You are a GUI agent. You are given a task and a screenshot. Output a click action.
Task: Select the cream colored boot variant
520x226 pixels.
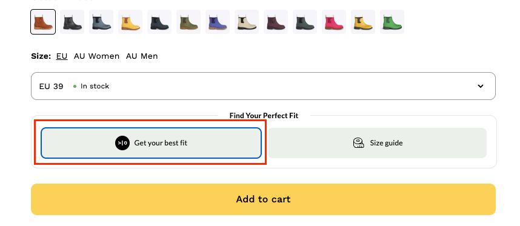point(247,22)
